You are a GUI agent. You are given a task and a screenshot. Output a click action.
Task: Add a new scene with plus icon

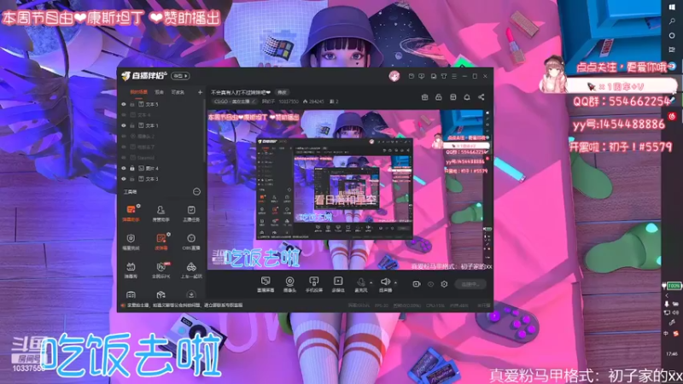pos(200,92)
